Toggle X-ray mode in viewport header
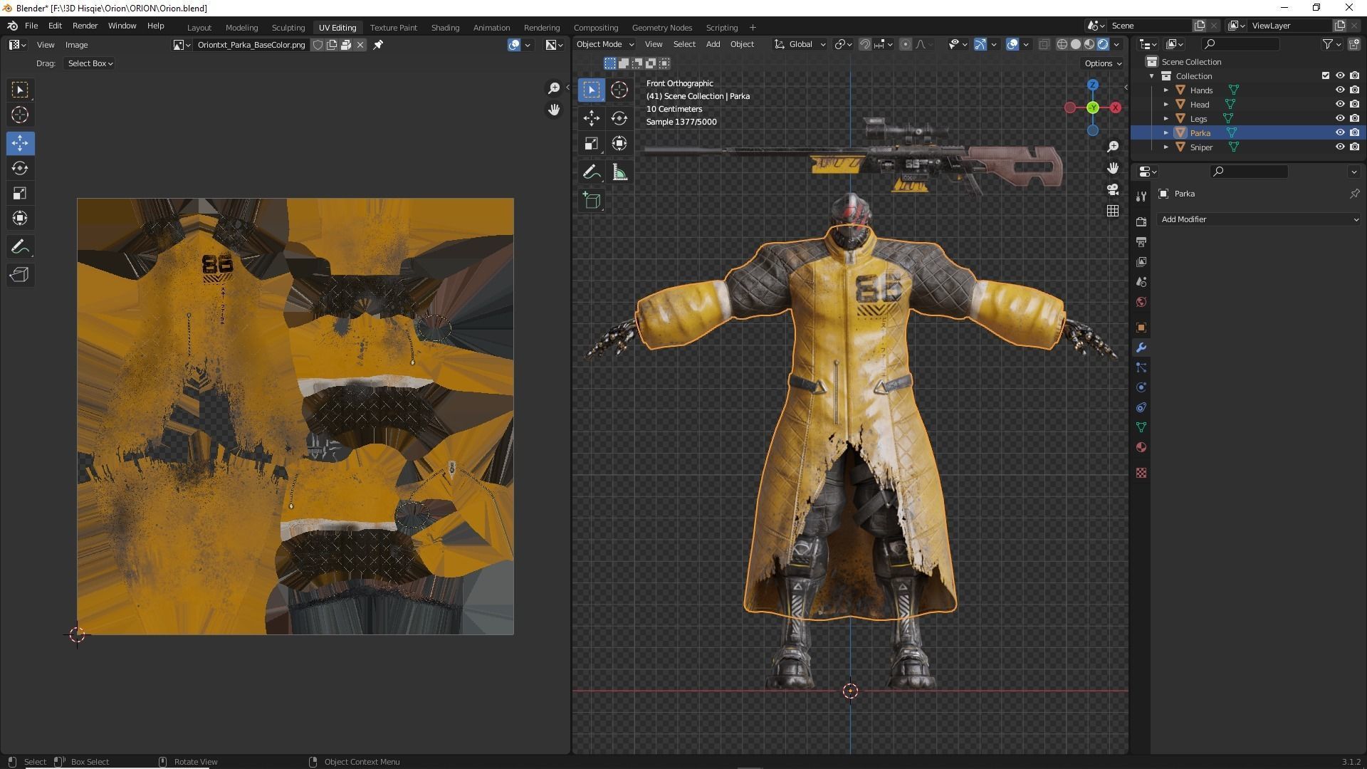Viewport: 1367px width, 769px height. 1044,44
